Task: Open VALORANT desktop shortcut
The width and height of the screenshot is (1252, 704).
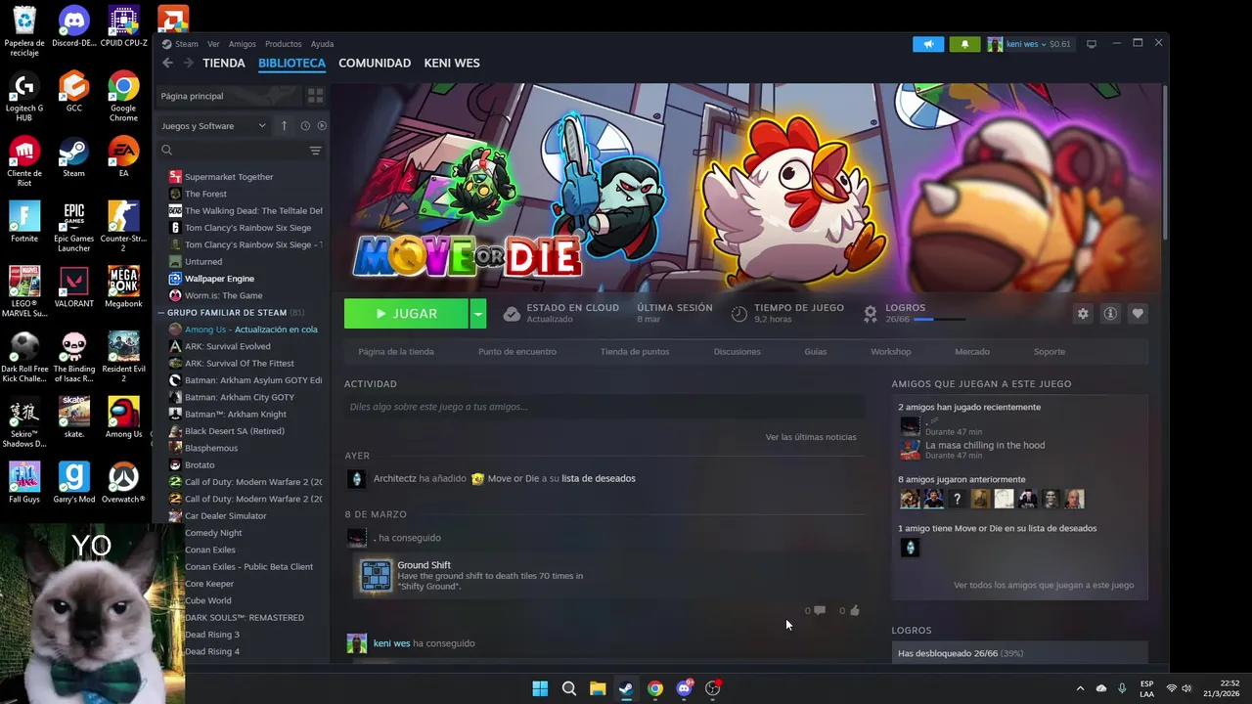Action: (x=73, y=287)
